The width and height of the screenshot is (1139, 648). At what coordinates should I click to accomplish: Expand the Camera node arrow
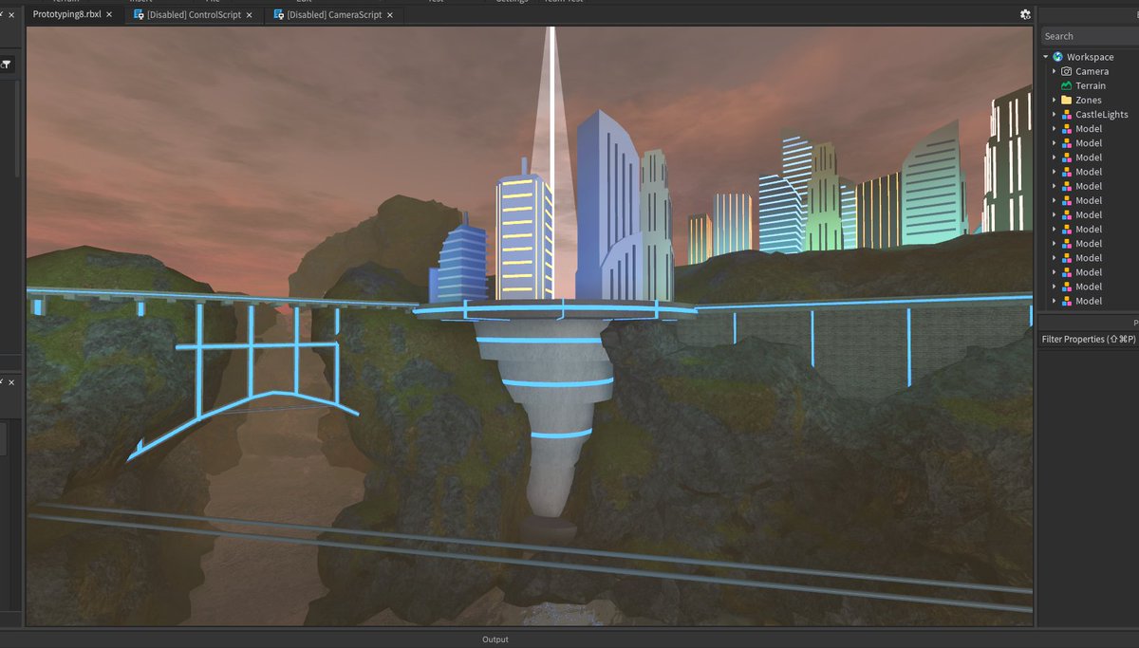pos(1054,71)
